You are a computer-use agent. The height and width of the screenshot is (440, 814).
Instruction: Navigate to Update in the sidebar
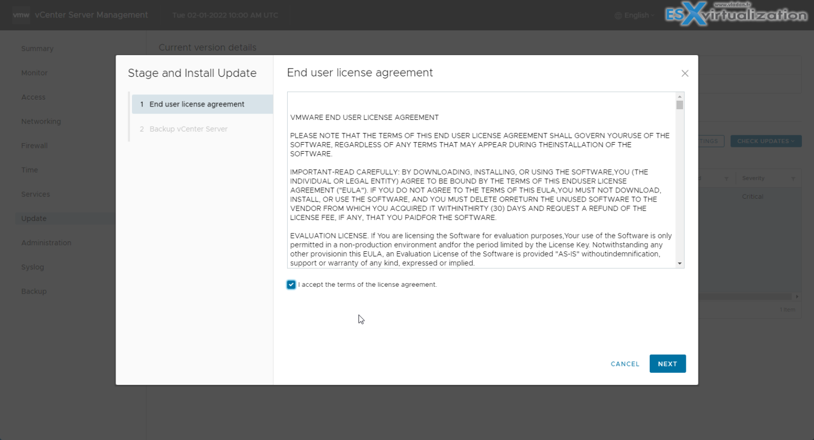[x=33, y=218]
